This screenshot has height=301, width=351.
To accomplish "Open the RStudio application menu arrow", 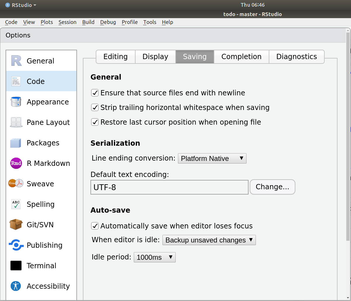I will pos(35,5).
